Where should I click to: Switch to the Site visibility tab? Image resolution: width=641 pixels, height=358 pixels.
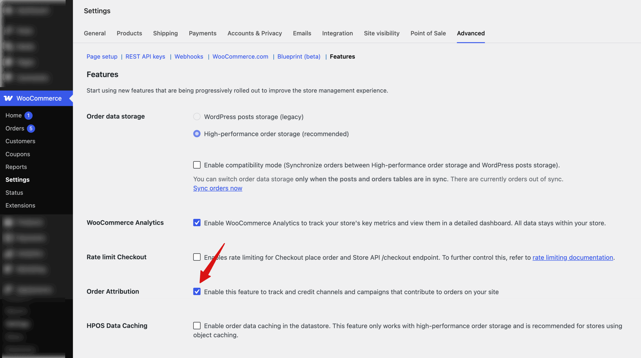[x=382, y=33]
